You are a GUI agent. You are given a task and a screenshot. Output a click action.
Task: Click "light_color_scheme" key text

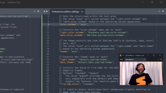point(72,33)
